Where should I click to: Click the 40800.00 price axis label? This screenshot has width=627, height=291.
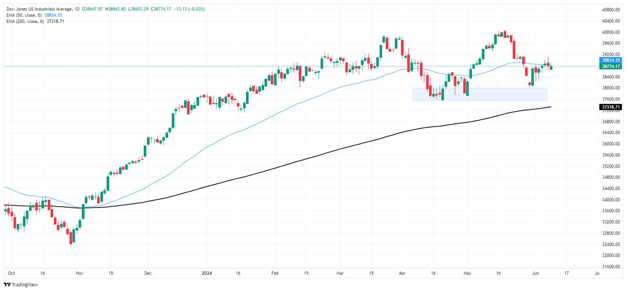click(611, 10)
